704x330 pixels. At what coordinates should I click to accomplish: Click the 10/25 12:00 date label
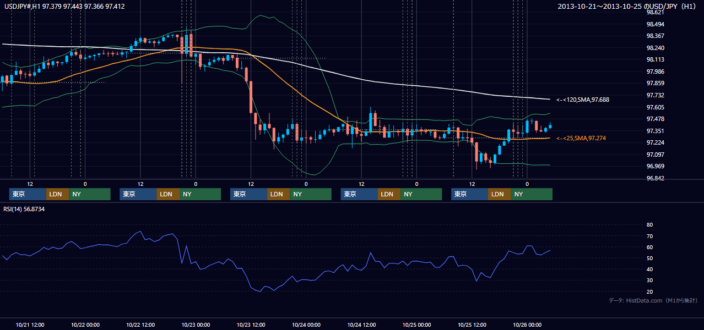pyautogui.click(x=472, y=324)
